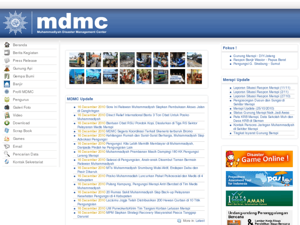Click the Disaster Game Online banner
The image size is (300, 225).
[x=259, y=159]
